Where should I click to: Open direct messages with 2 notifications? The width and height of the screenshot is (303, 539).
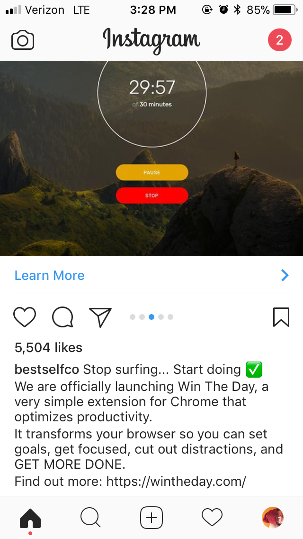(280, 40)
